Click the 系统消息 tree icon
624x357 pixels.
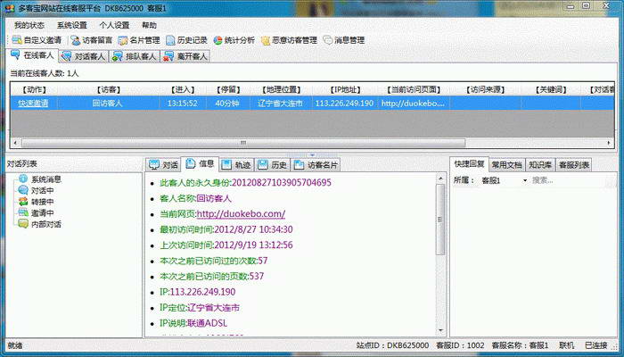pos(23,179)
